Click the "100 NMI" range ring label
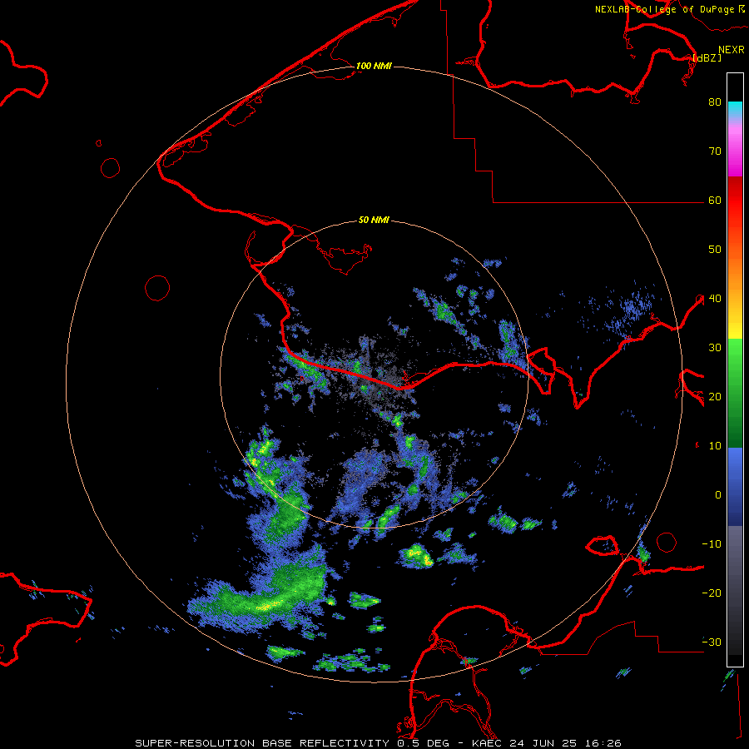Screen dimensions: 749x749 point(374,66)
